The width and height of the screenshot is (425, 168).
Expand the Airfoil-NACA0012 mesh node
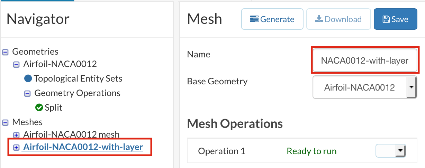pos(16,135)
